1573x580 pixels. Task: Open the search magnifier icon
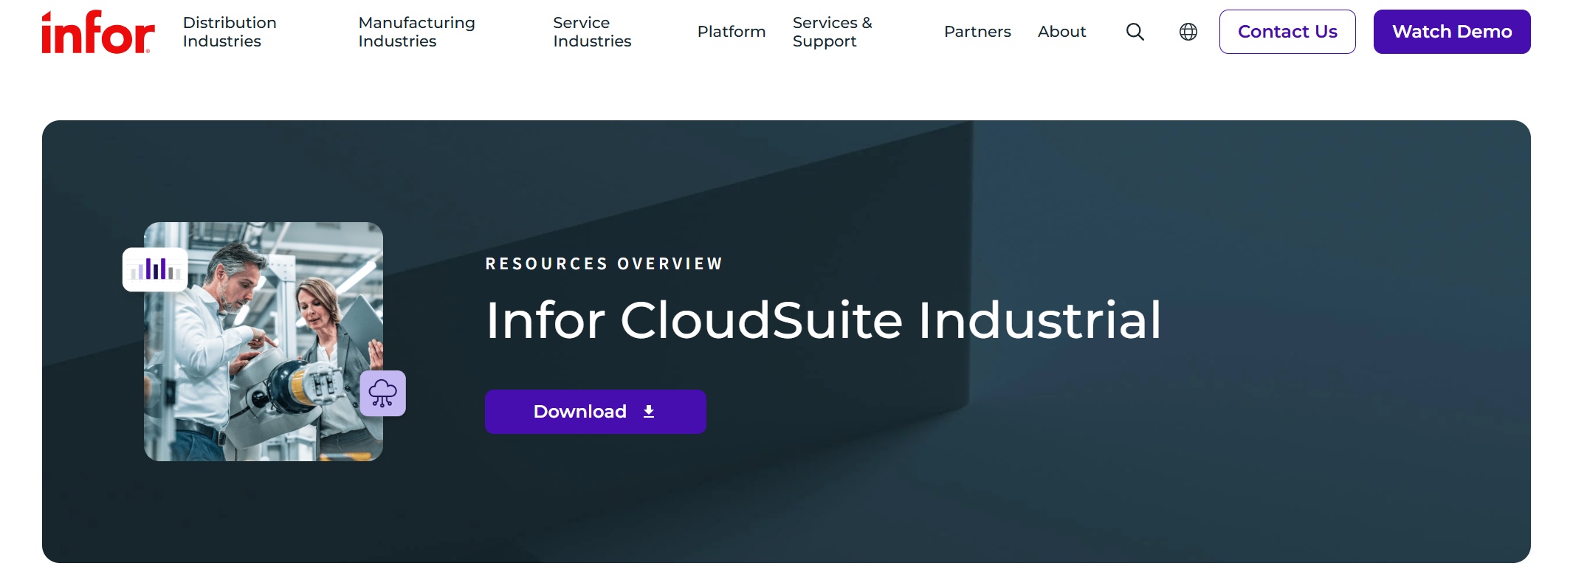[x=1135, y=32]
